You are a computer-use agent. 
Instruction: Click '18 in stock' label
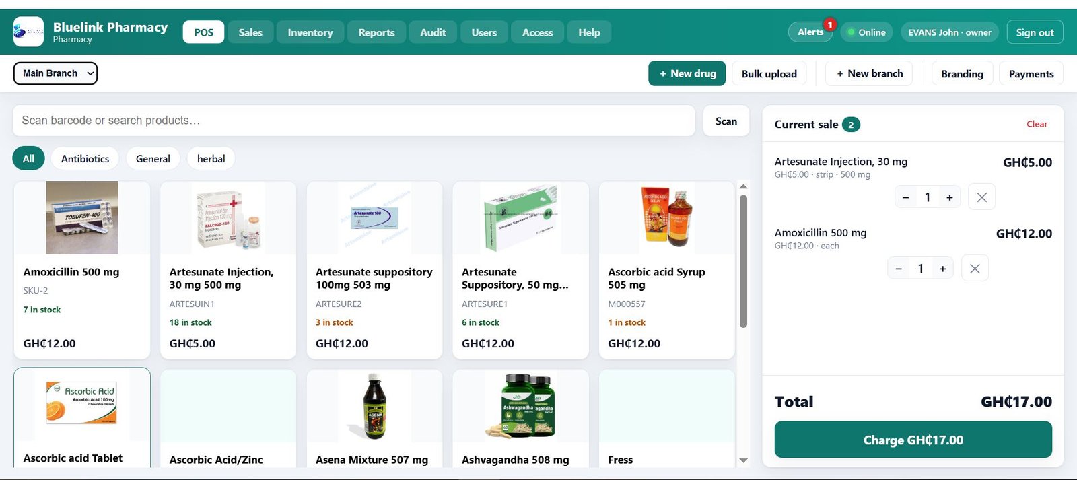[x=190, y=323]
